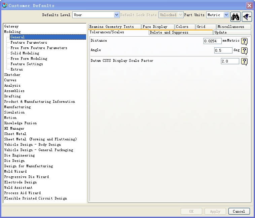The height and width of the screenshot is (218, 255).
Task: Select Tolerances/Scales tab
Action: 118,32
